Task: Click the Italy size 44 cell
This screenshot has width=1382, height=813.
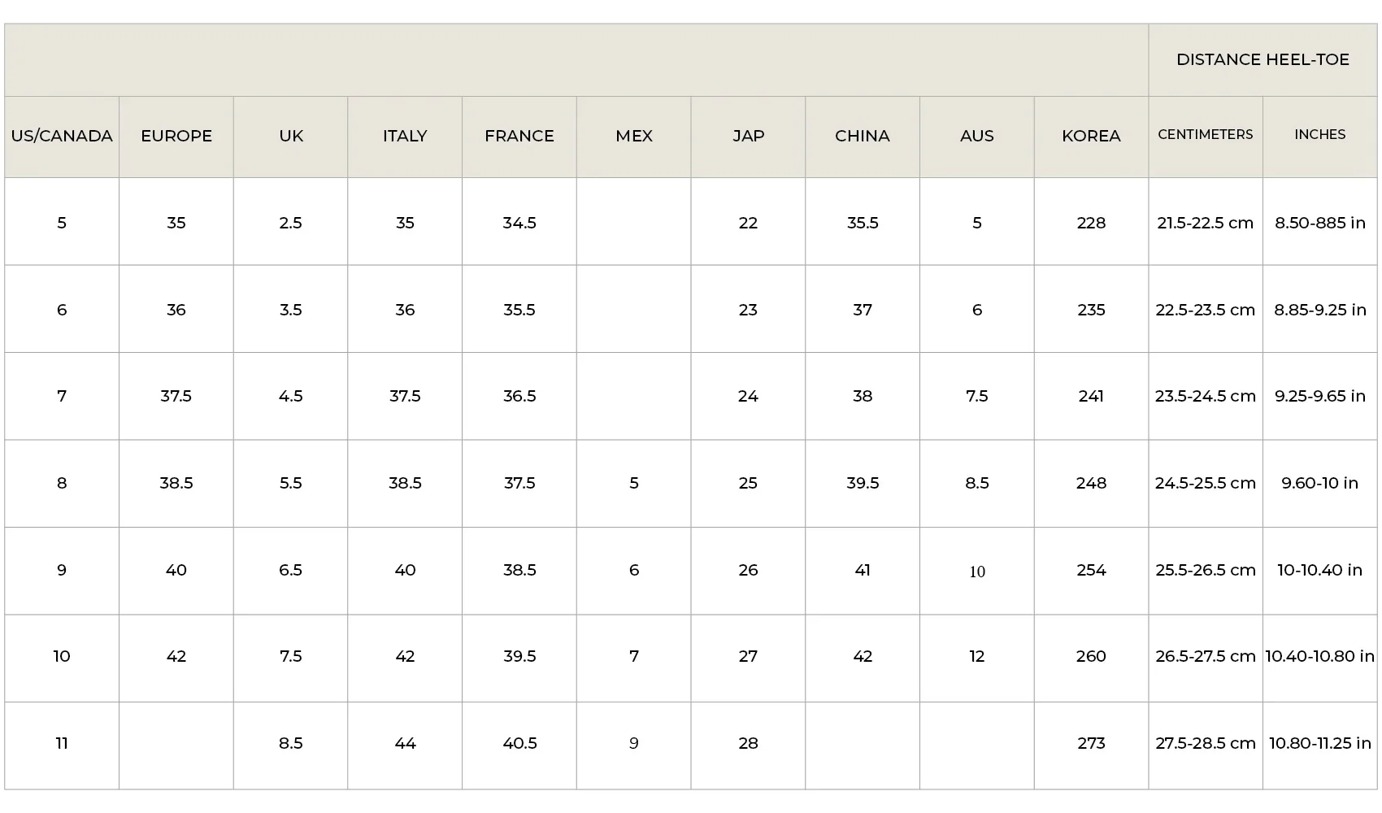Action: pyautogui.click(x=405, y=743)
